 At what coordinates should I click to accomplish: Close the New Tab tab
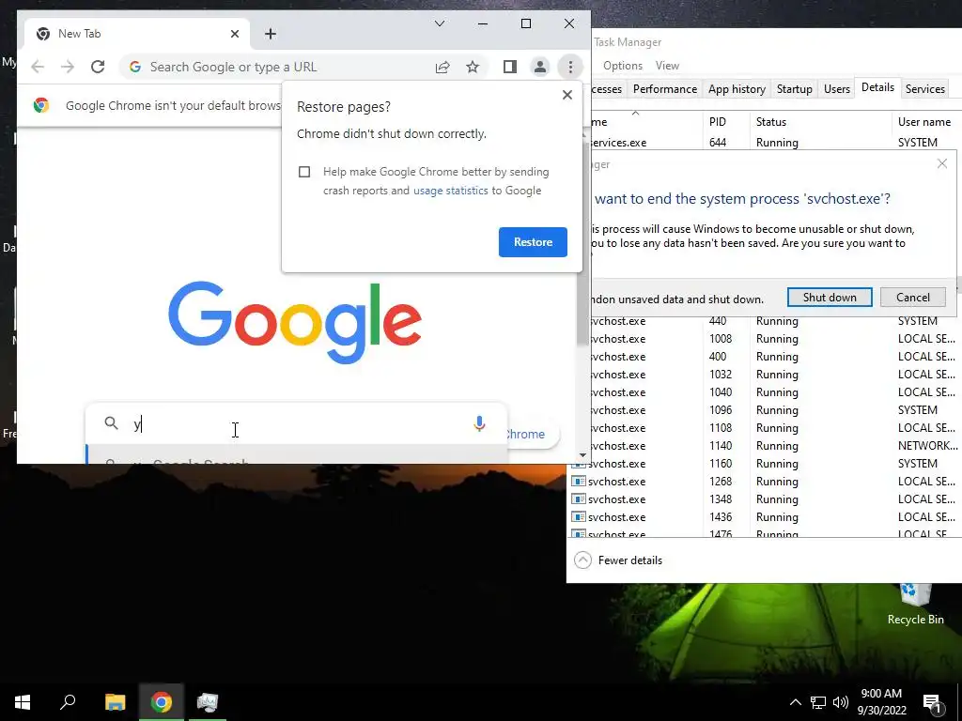point(234,34)
